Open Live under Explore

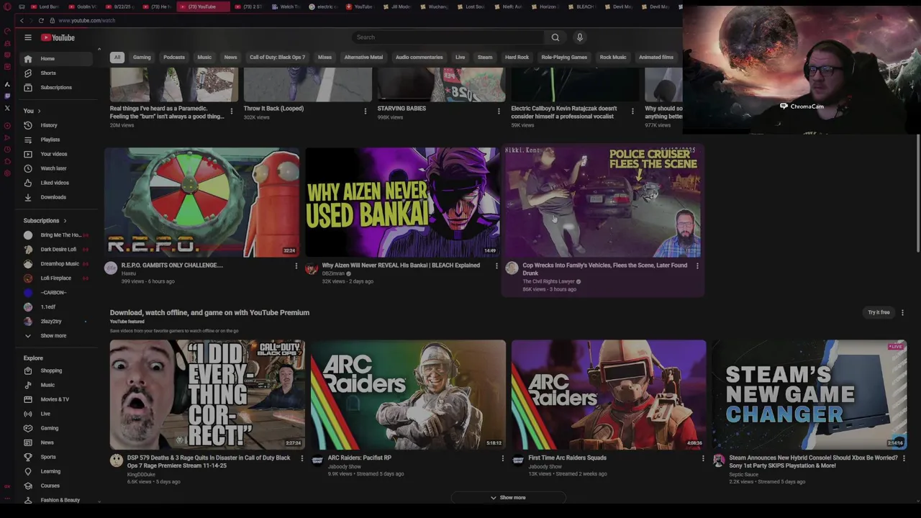[55, 414]
